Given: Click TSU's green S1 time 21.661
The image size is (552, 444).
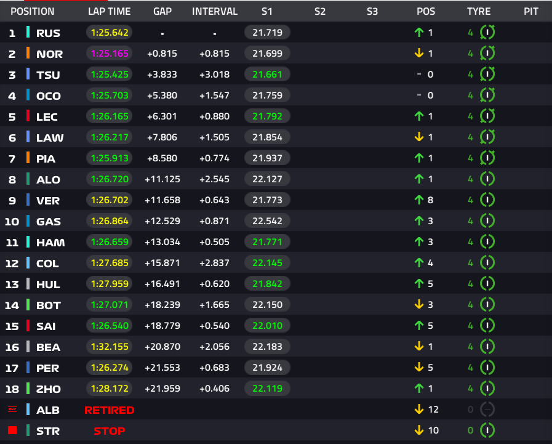Looking at the screenshot, I should 267,75.
